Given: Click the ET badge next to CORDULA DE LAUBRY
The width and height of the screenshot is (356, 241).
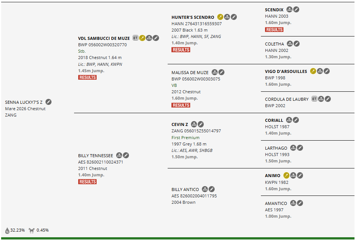Looking at the screenshot, I should point(314,99).
